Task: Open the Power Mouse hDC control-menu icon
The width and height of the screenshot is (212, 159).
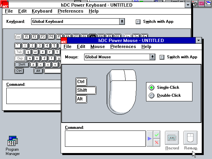Action: pyautogui.click(x=64, y=40)
